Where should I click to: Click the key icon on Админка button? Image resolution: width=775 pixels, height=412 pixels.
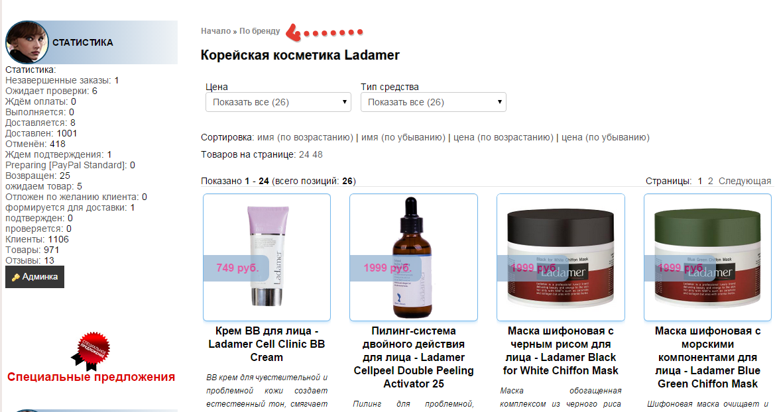[x=15, y=277]
